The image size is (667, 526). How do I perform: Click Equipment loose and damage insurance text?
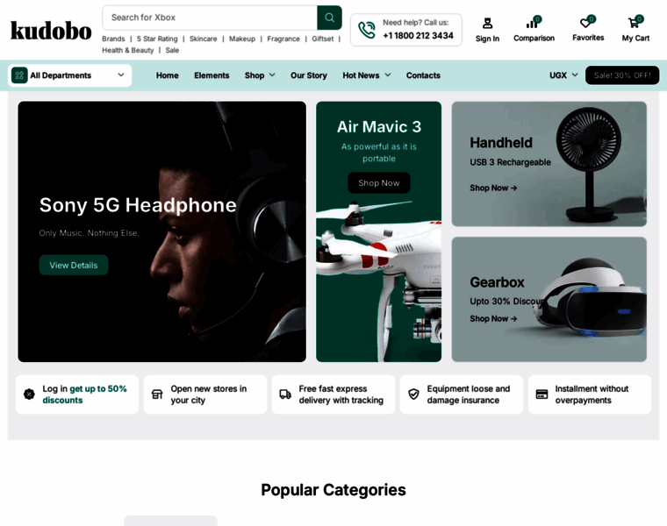pos(469,394)
